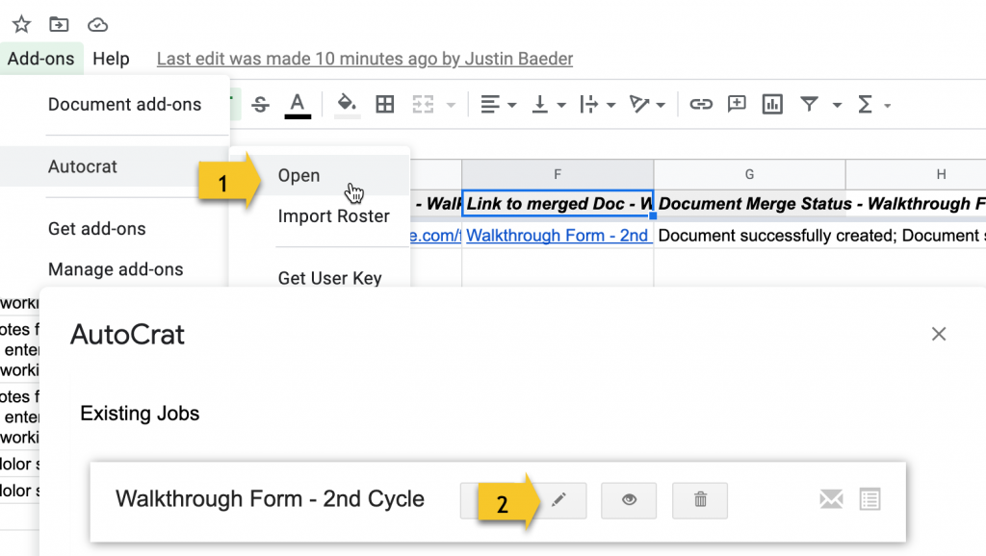Delete the Walkthrough Form - 2nd Cycle job

click(700, 500)
